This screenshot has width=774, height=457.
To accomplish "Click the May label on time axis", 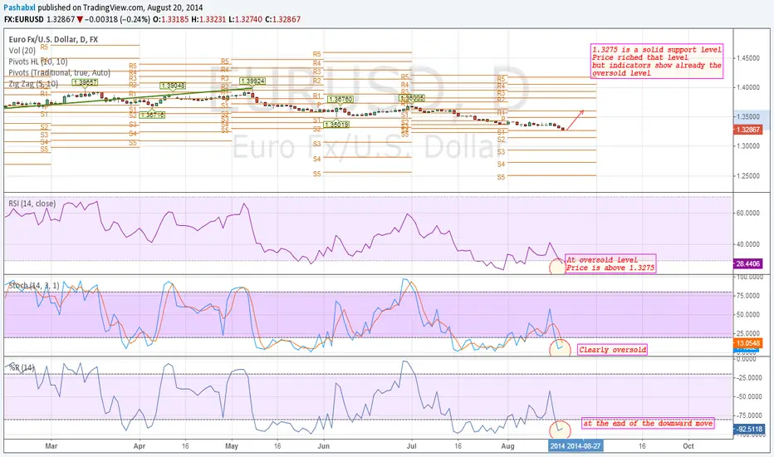I will coord(232,445).
